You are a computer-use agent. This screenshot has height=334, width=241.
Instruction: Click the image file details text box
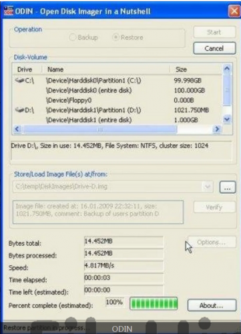98,212
